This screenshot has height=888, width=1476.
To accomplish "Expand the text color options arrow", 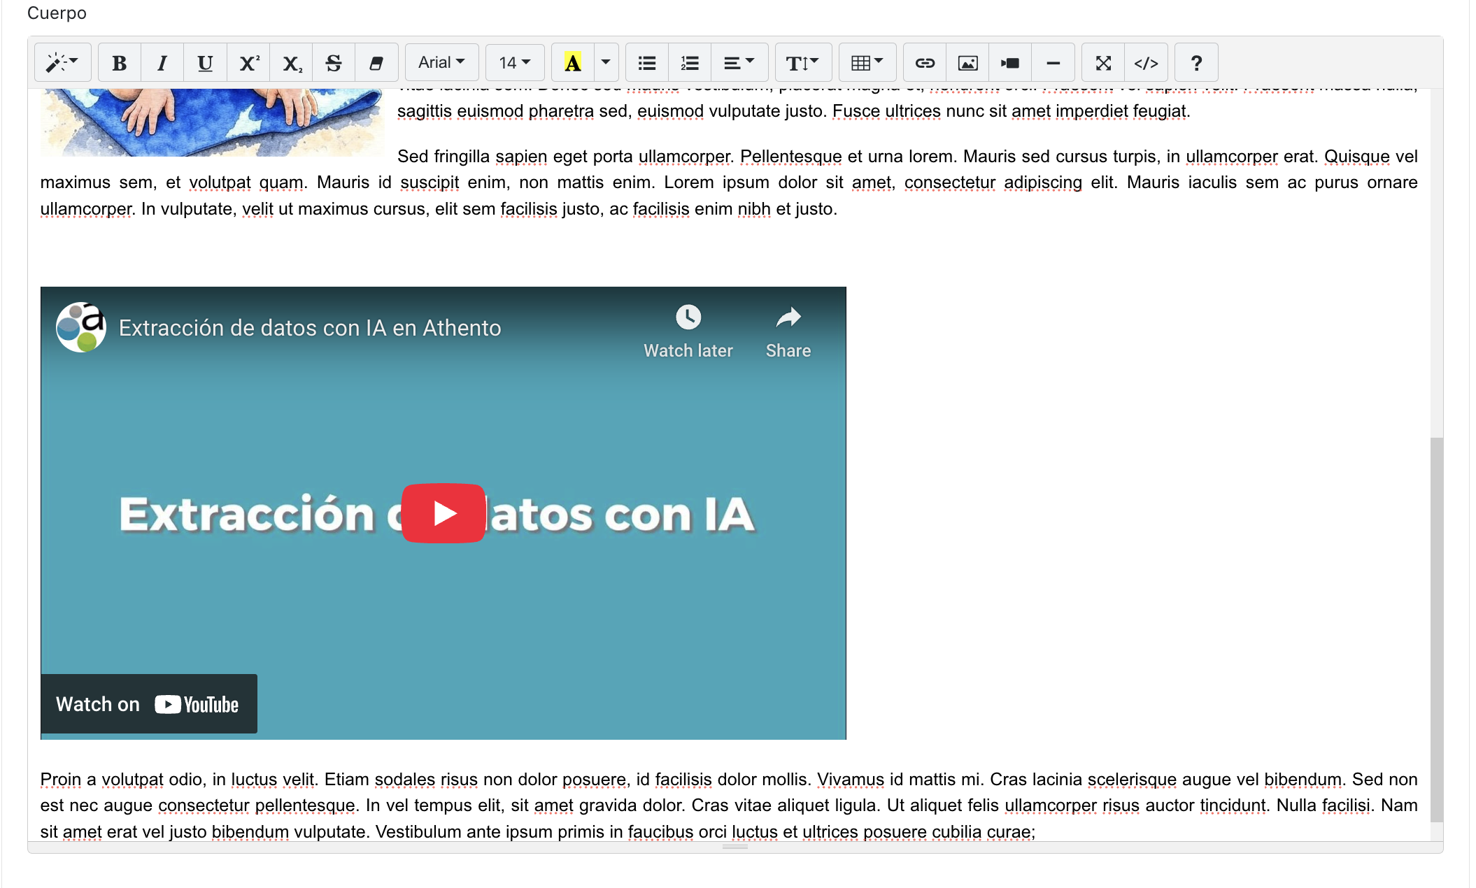I will 606,63.
